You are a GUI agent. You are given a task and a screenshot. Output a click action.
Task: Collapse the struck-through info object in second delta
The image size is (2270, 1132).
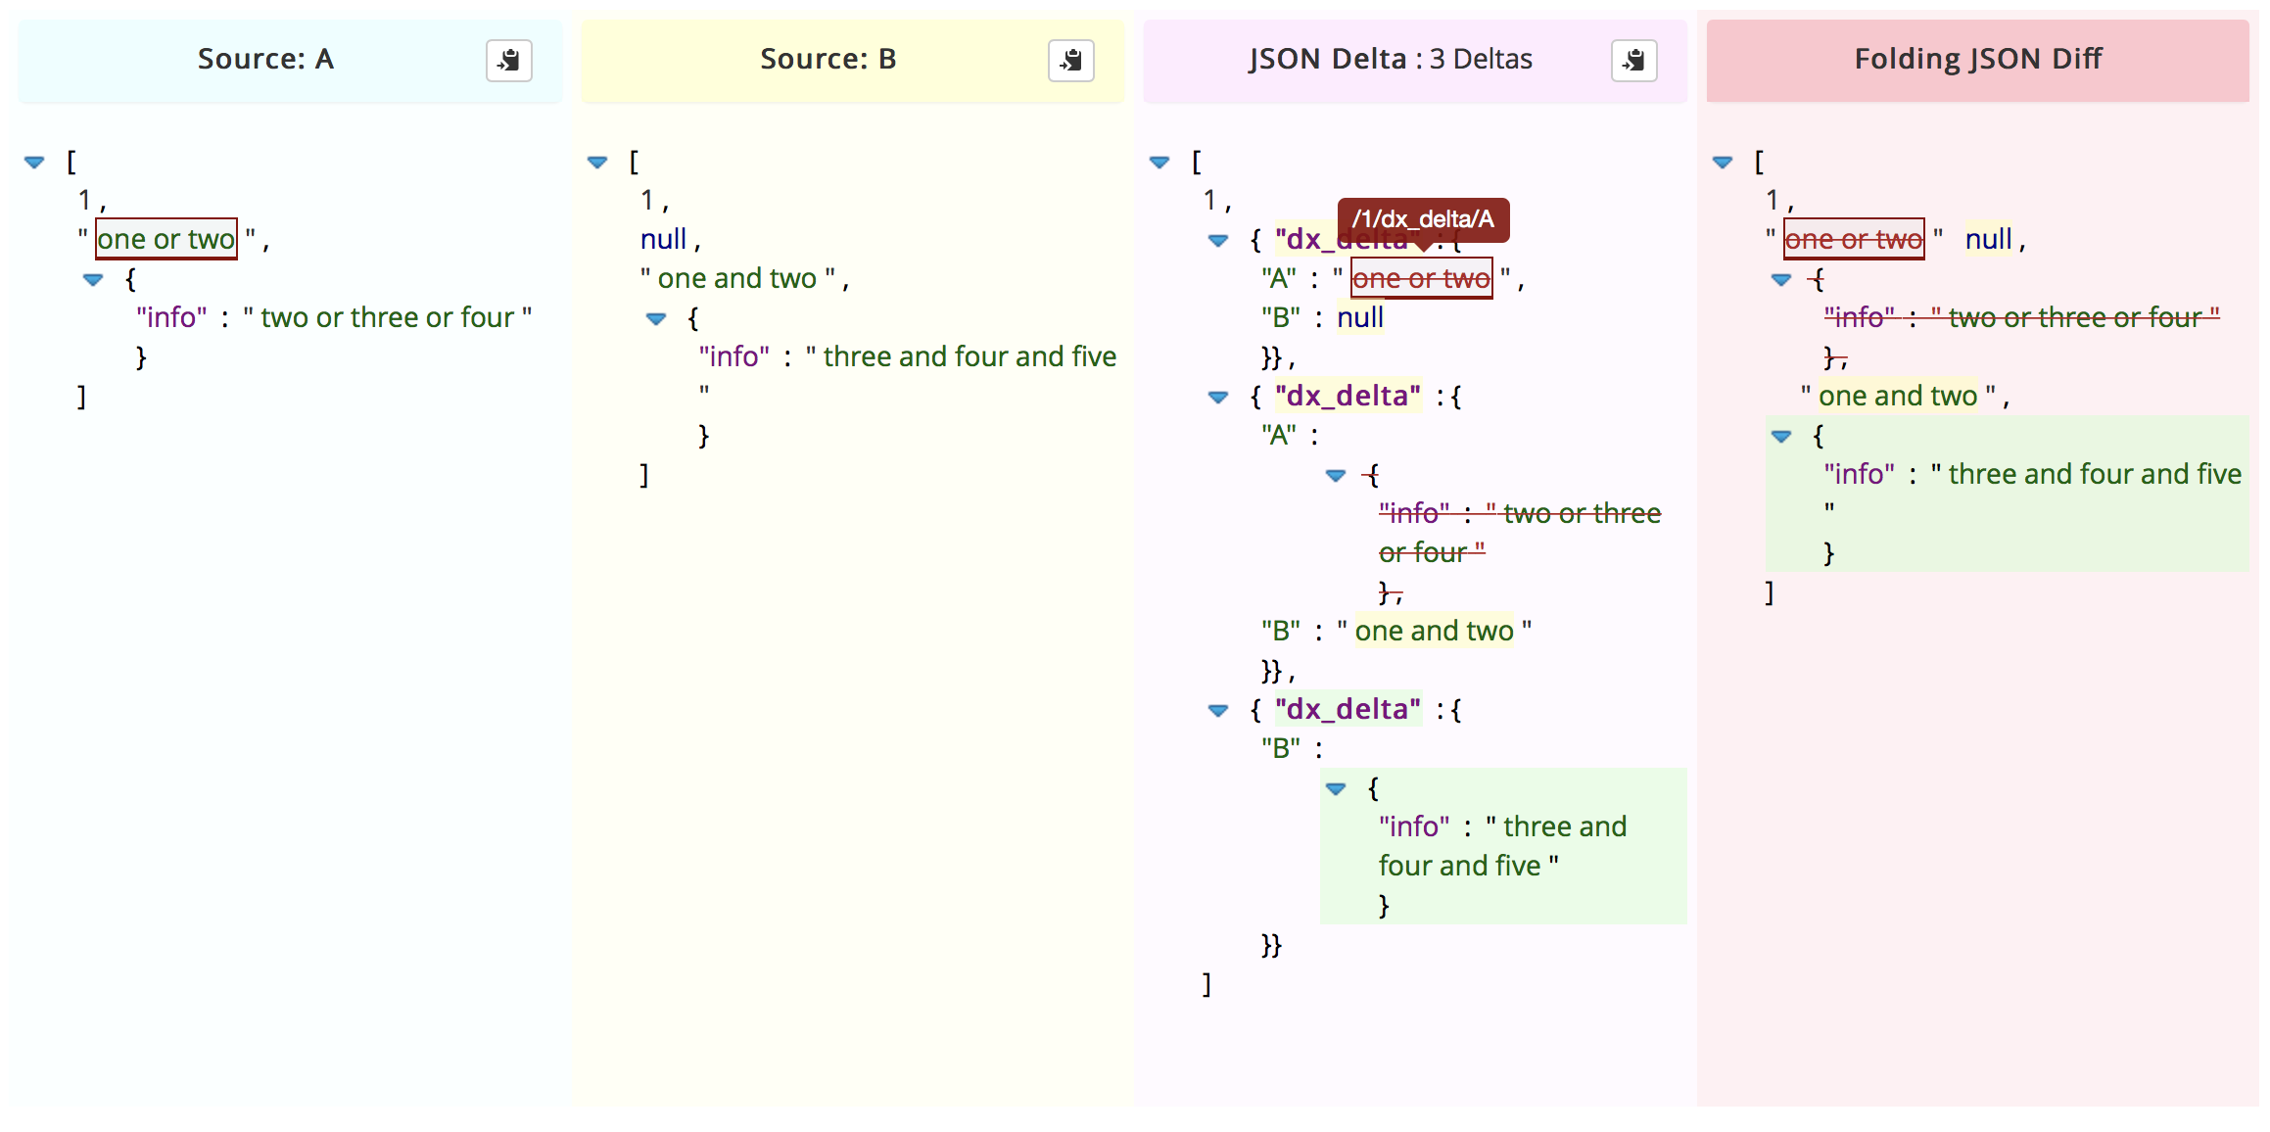tap(1337, 475)
